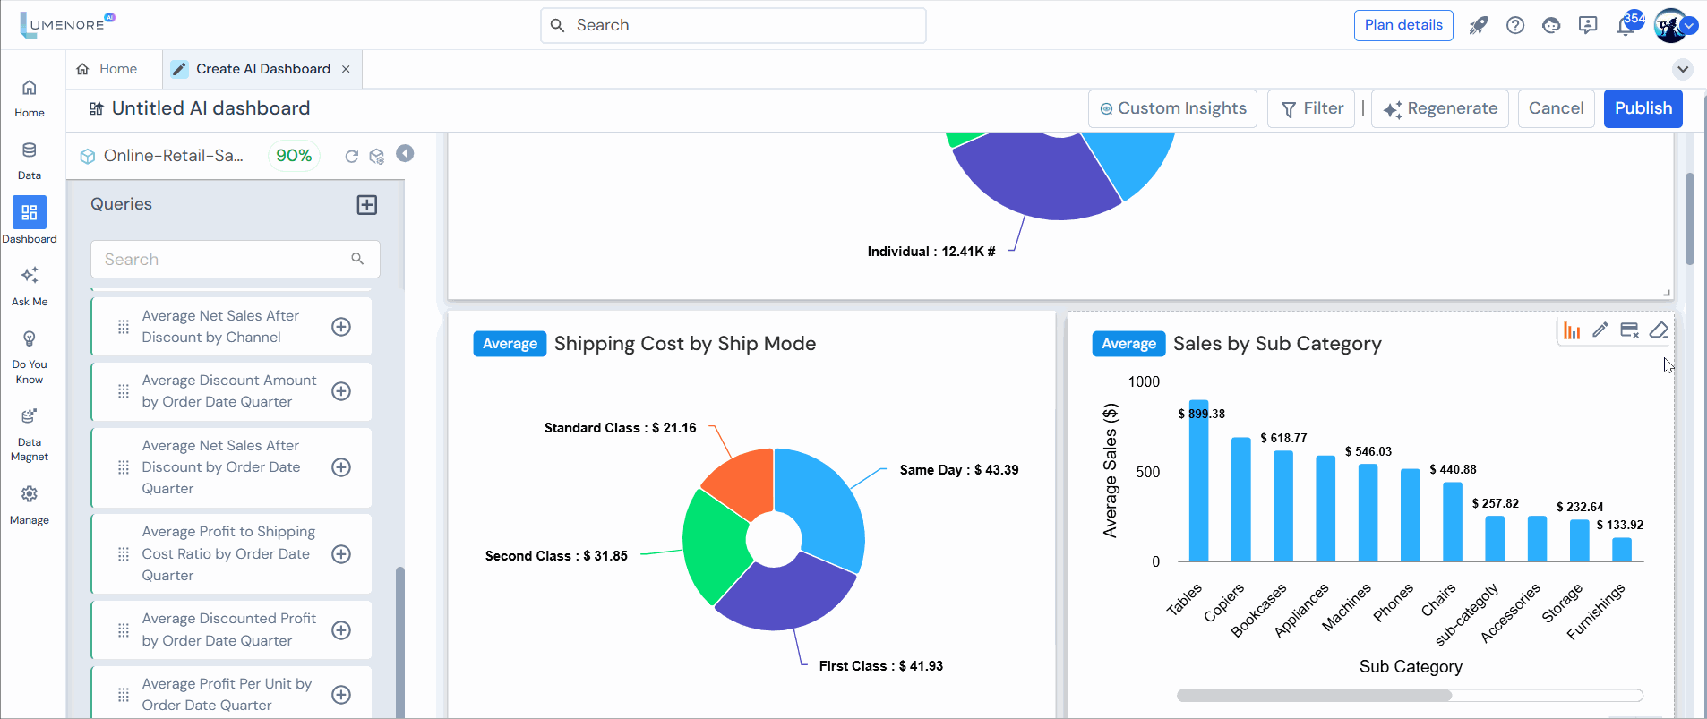Viewport: 1707px width, 719px height.
Task: Refresh the Online-Retail dataset
Action: click(352, 157)
